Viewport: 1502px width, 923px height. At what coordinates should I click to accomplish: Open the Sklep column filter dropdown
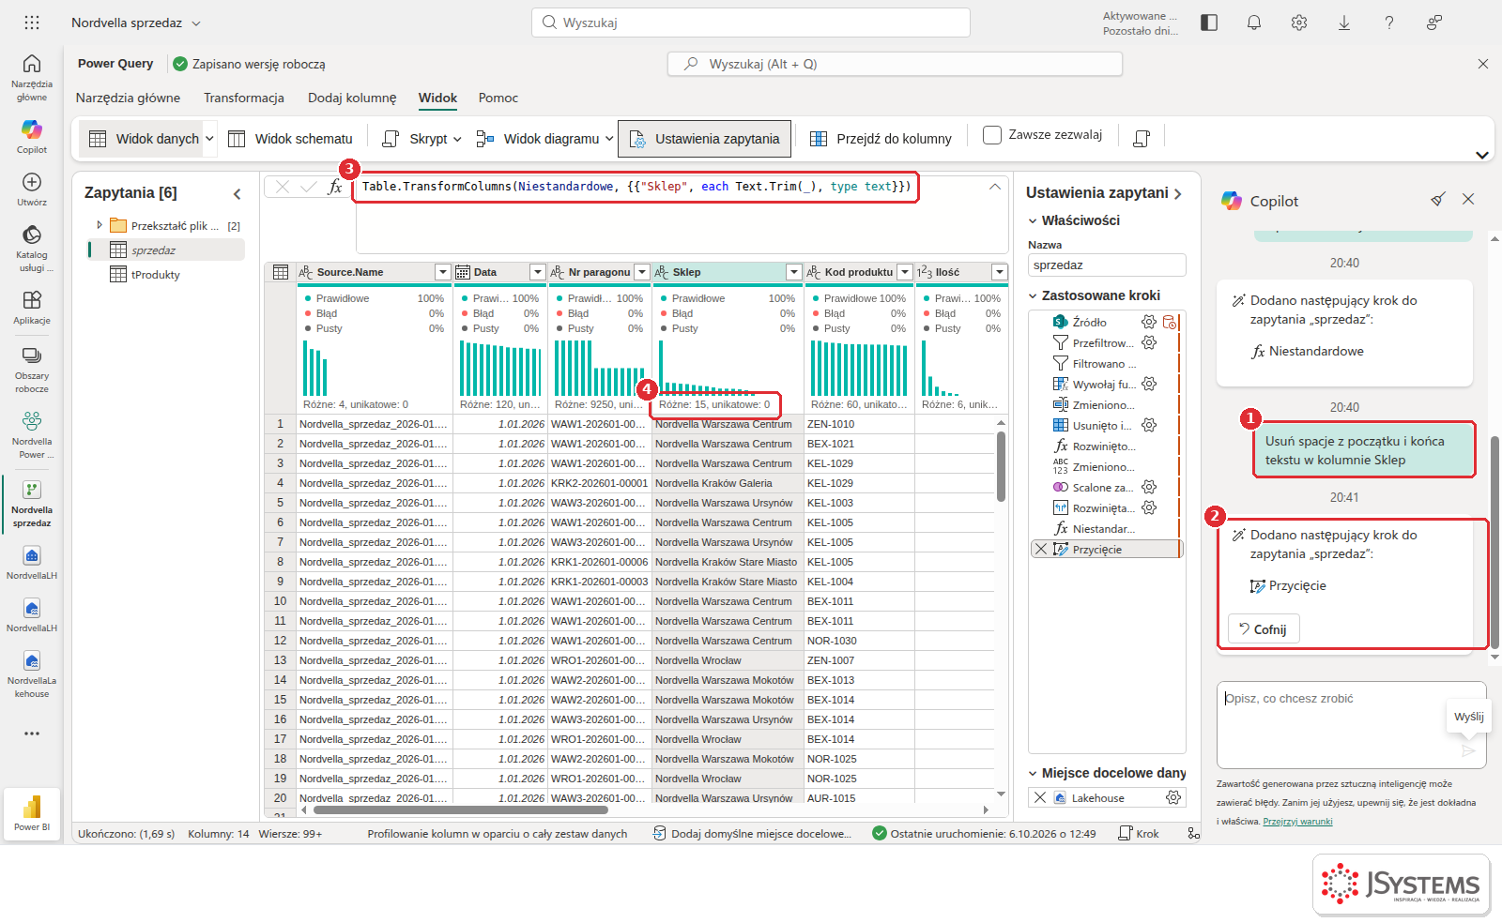point(793,272)
